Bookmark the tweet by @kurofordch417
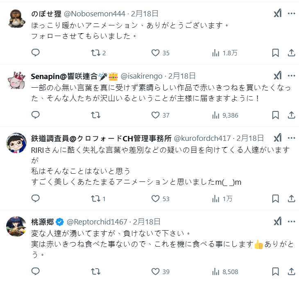Screen dimensions: 299x281 click(x=276, y=199)
